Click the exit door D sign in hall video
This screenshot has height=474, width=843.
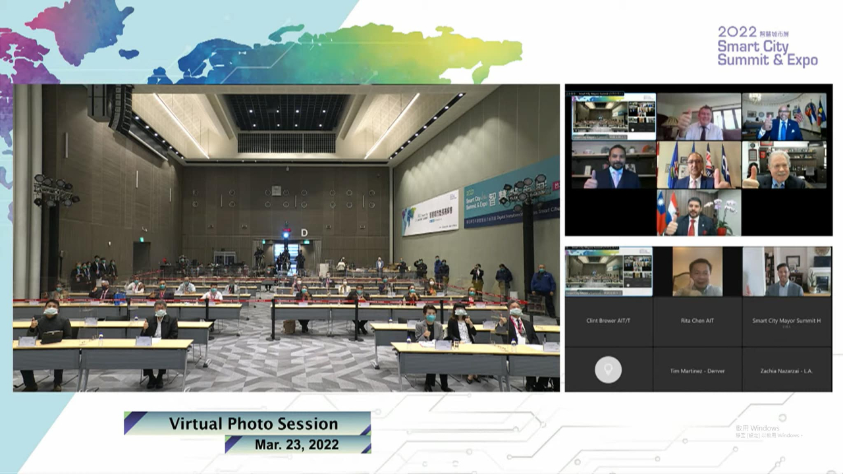point(304,232)
